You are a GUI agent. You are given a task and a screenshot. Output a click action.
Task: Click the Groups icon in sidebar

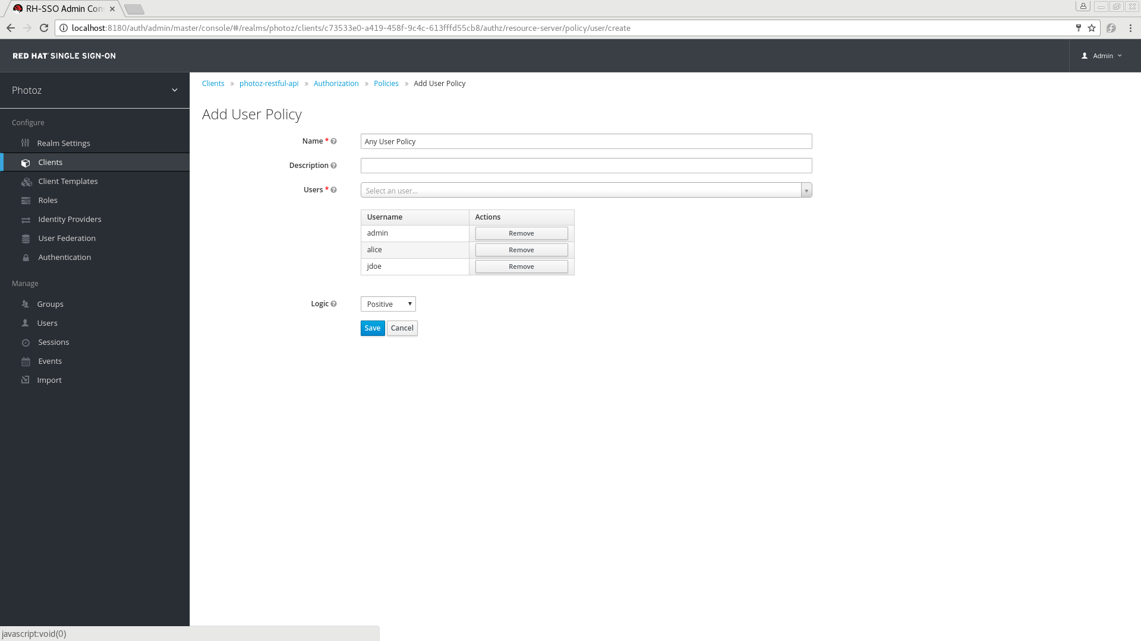click(26, 304)
